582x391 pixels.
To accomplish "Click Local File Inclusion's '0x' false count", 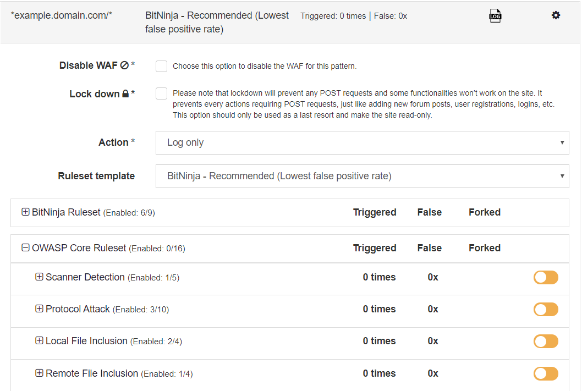I will point(433,341).
